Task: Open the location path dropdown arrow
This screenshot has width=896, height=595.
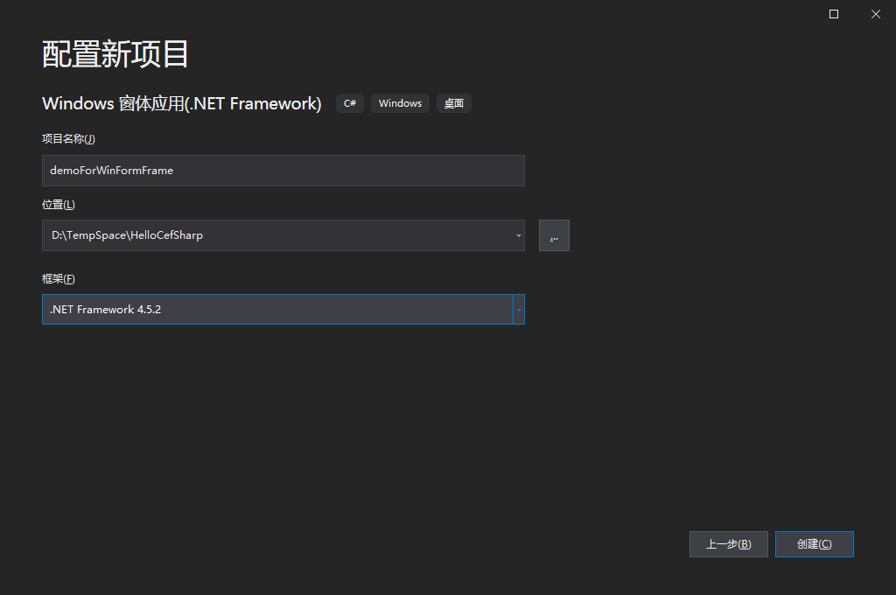Action: click(518, 235)
